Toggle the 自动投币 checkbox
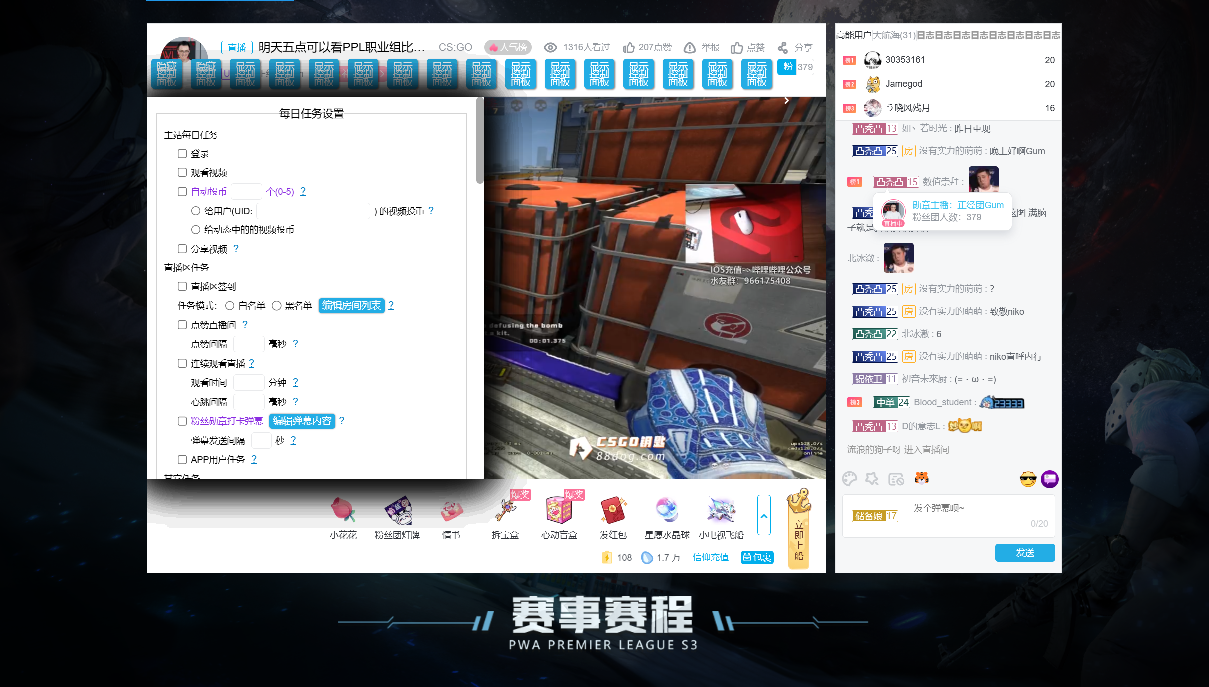The width and height of the screenshot is (1209, 687). tap(182, 191)
